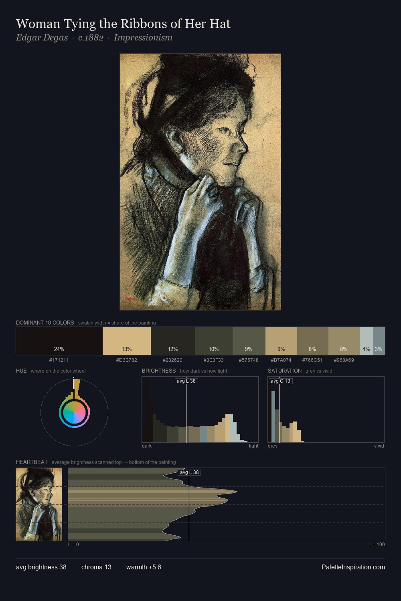The width and height of the screenshot is (401, 601).
Task: Choose the 9% swatch #B7A074
Action: click(281, 341)
